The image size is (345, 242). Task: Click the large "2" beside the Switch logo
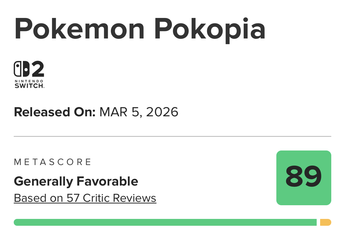(x=37, y=69)
